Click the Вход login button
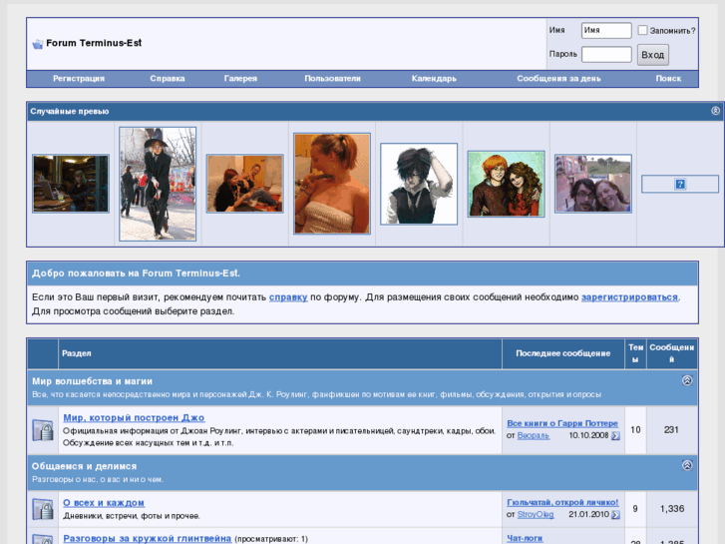Screen dimensions: 725x544 pos(652,55)
